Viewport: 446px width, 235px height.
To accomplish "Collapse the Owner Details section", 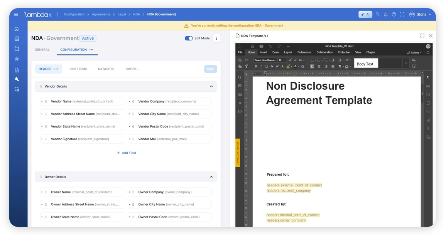I will pyautogui.click(x=211, y=177).
